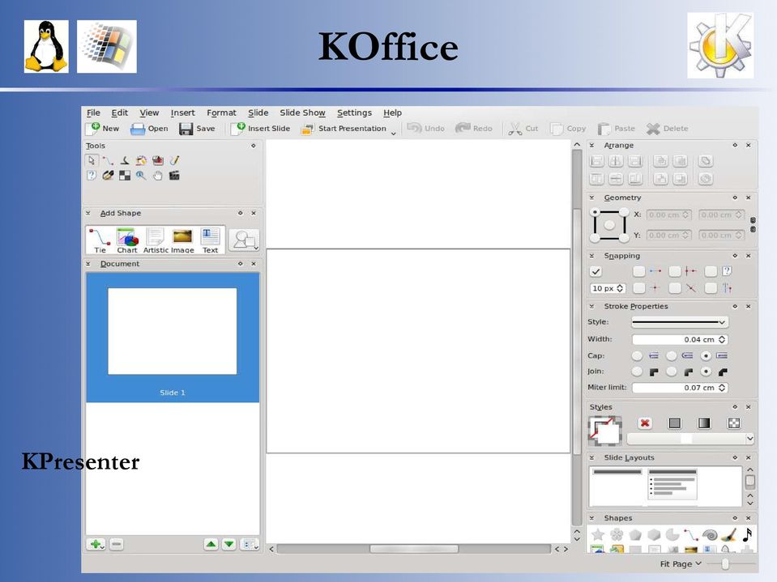Open the add slide plus button dropdown
This screenshot has height=582, width=777.
click(x=96, y=545)
